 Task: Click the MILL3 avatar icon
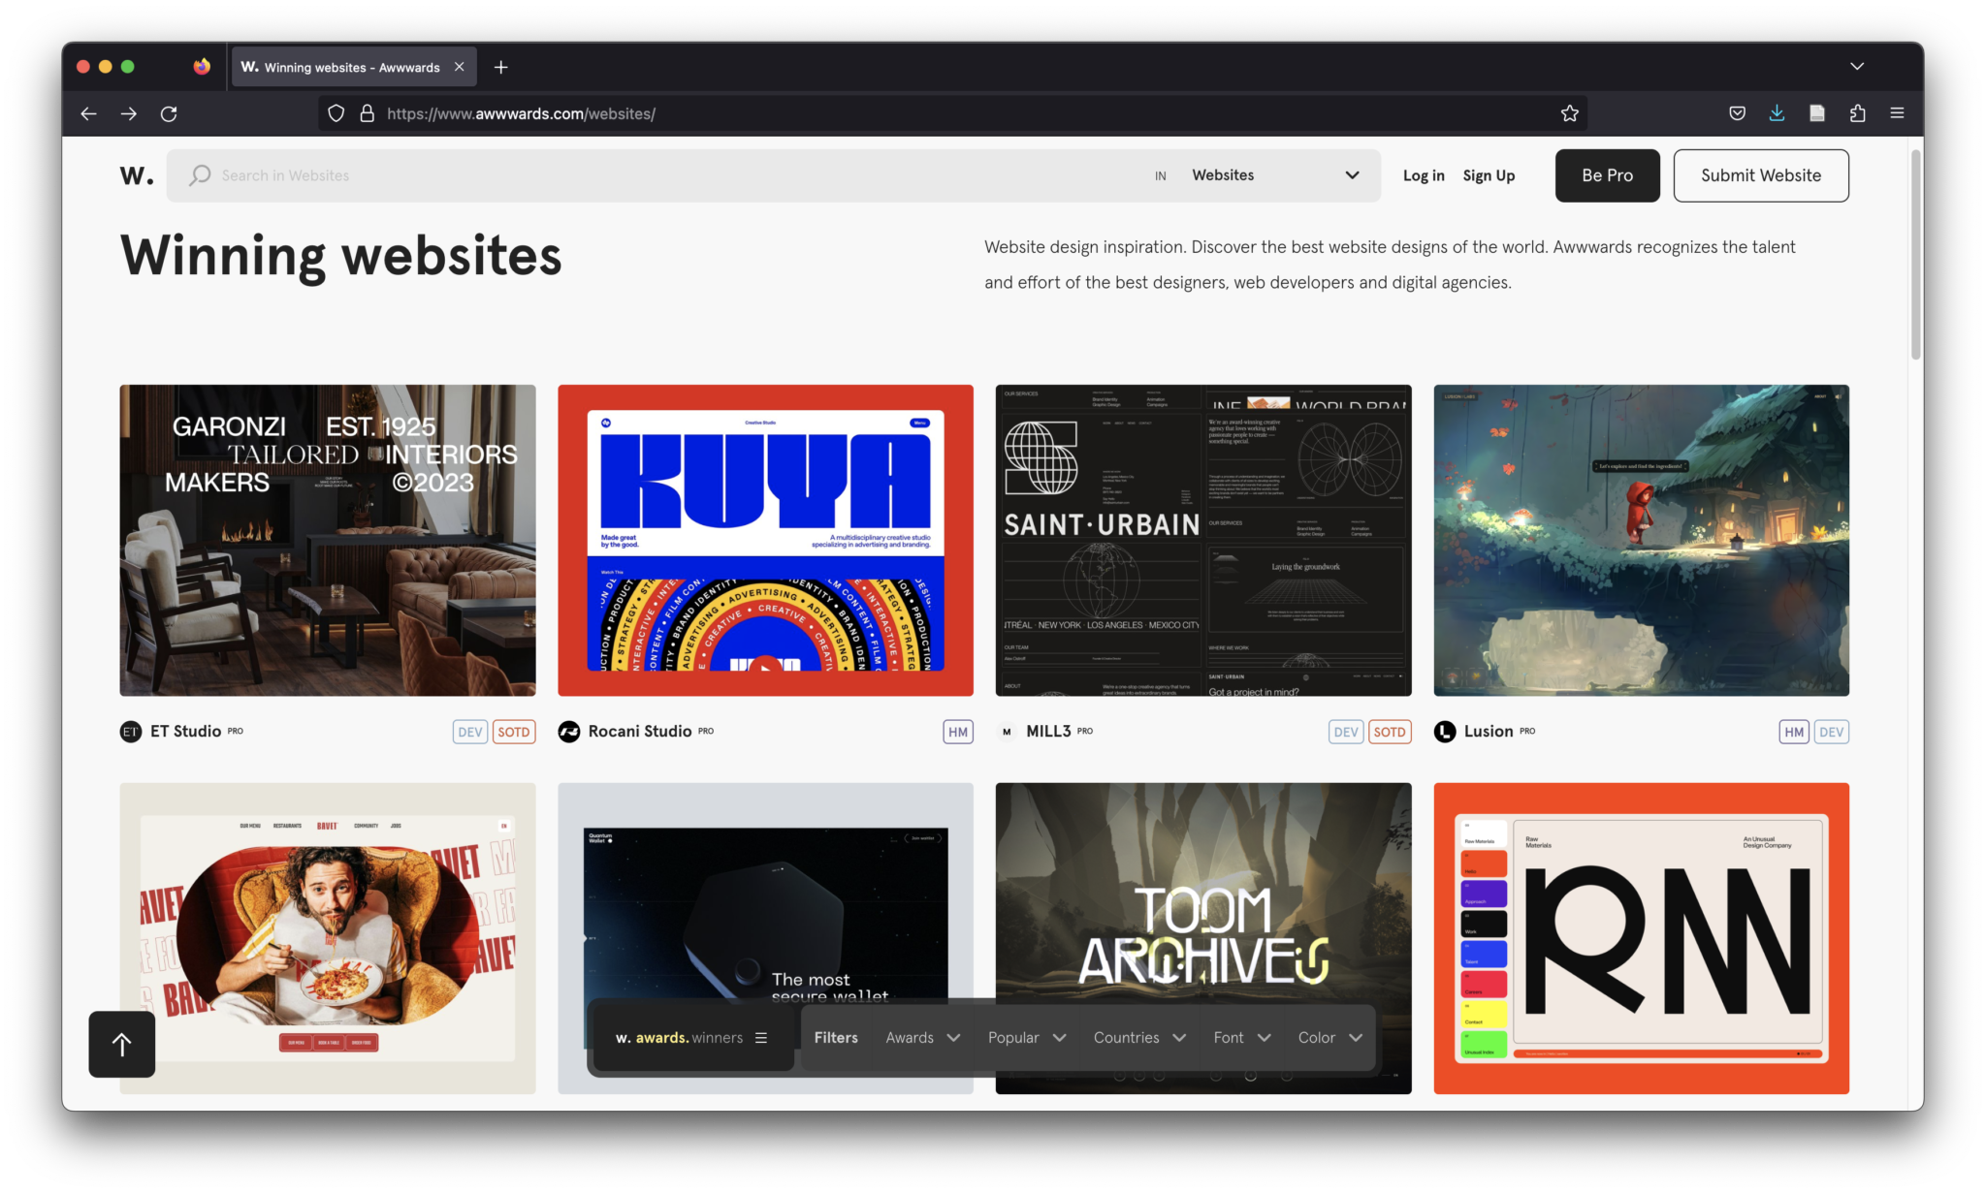click(x=1007, y=732)
